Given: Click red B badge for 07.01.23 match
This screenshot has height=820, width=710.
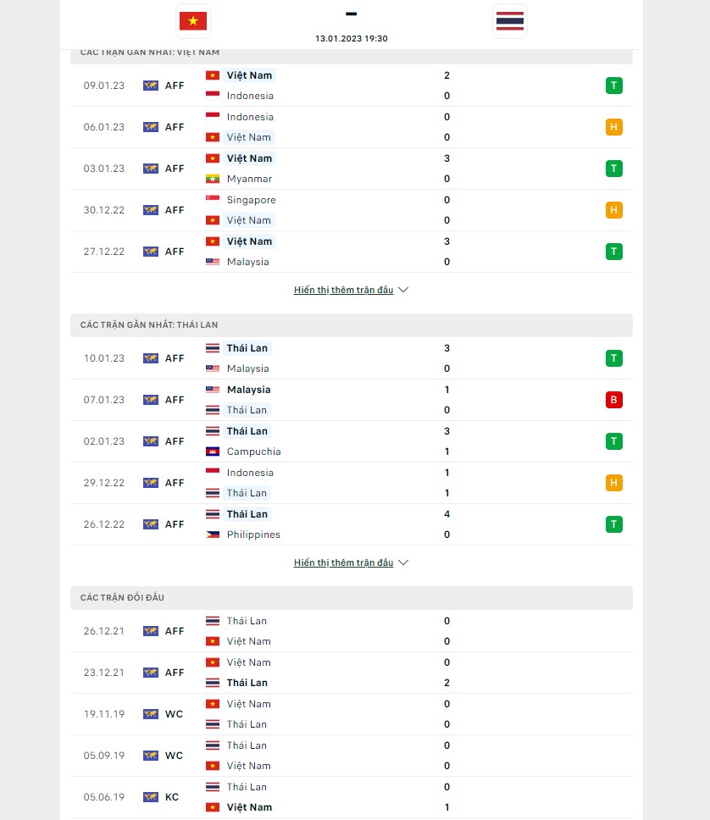Looking at the screenshot, I should click(614, 400).
